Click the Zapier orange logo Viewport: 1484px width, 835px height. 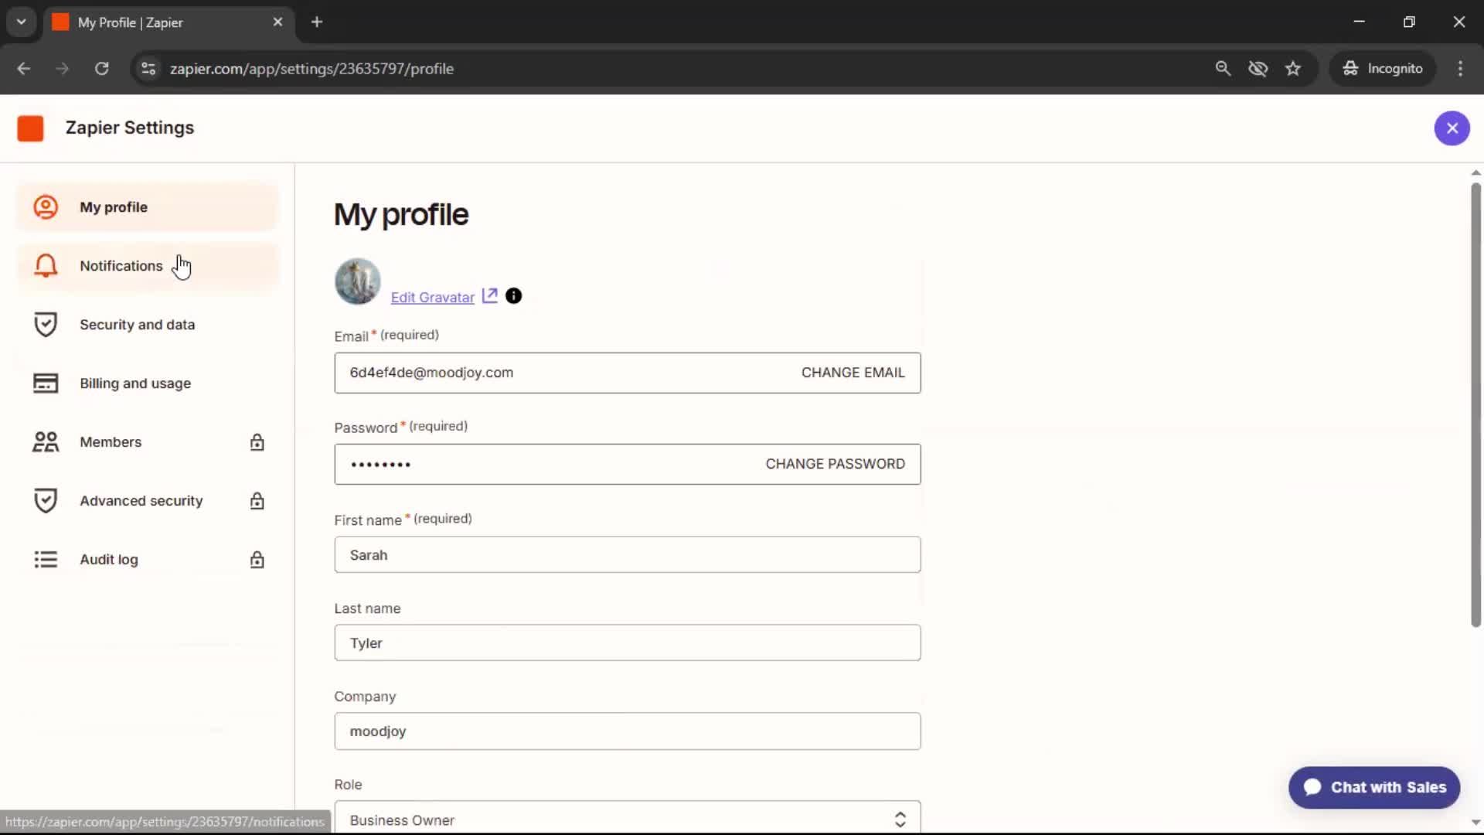pos(30,128)
